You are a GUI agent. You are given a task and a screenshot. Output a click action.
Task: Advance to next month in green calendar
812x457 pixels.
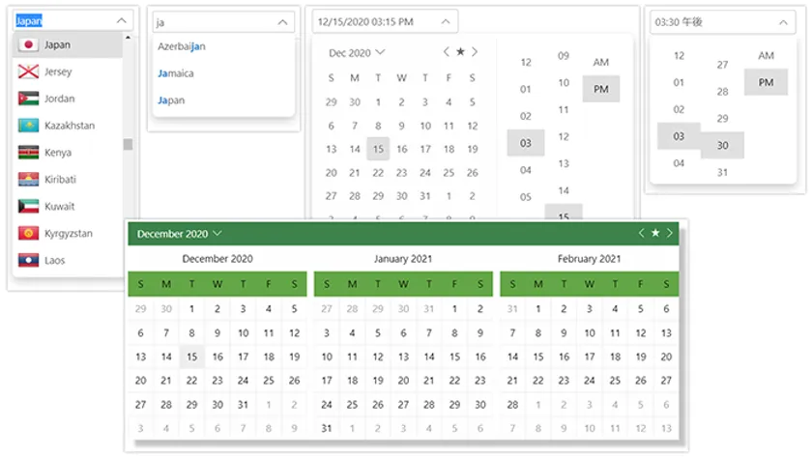point(670,234)
